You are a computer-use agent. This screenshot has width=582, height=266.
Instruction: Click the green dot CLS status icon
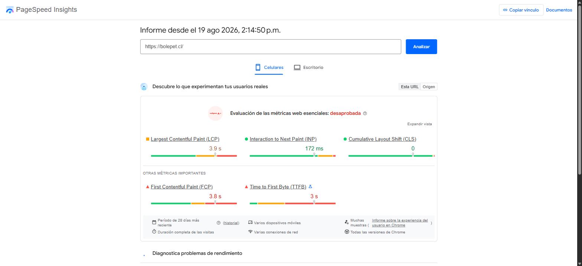point(345,139)
